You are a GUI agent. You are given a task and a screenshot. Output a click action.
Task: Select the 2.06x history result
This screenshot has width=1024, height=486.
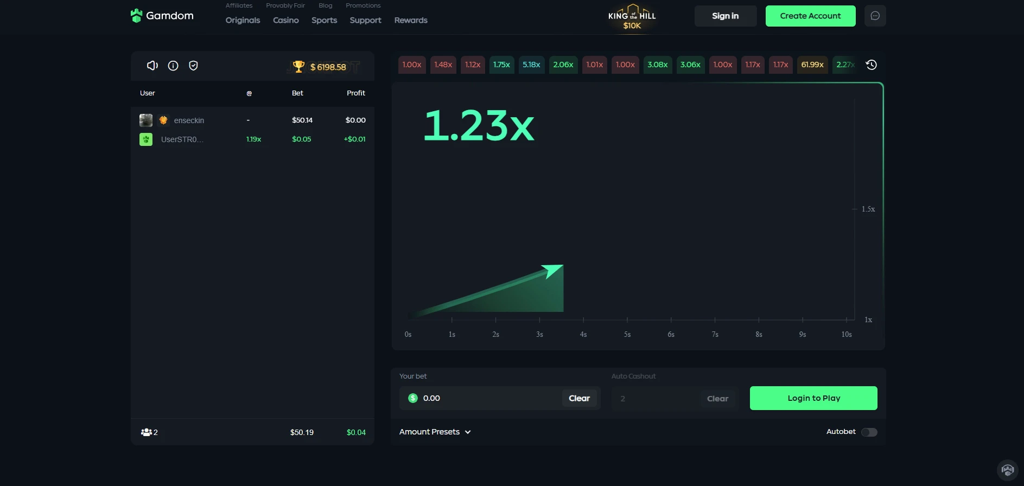coord(563,65)
